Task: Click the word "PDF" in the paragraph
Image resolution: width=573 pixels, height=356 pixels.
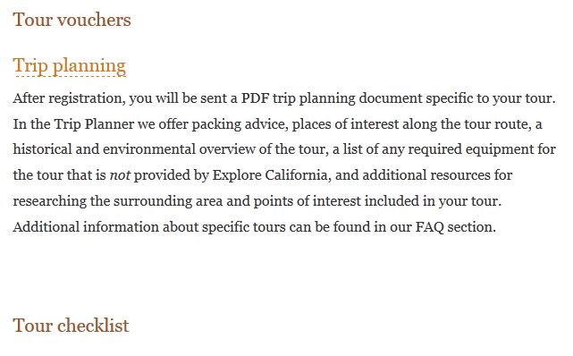Action: click(255, 98)
